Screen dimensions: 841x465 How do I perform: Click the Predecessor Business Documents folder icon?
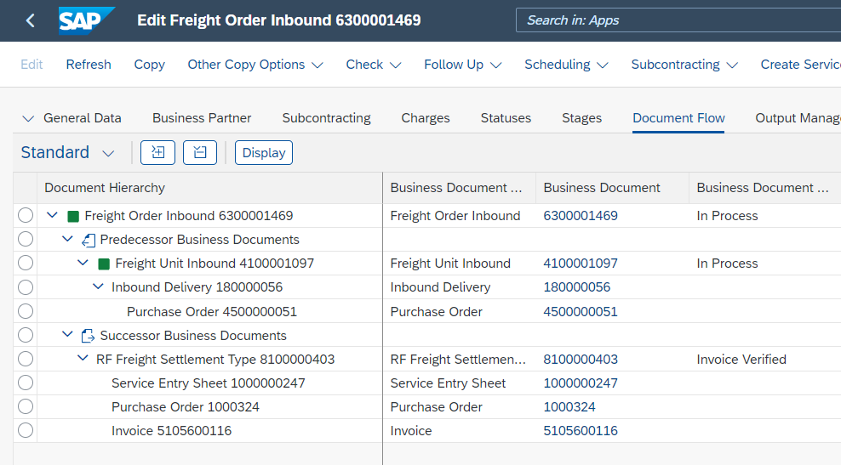tap(89, 240)
